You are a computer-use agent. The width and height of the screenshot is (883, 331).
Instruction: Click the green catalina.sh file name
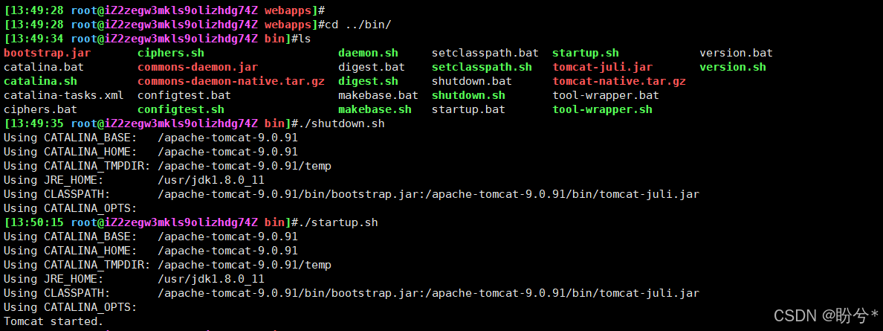coord(41,81)
